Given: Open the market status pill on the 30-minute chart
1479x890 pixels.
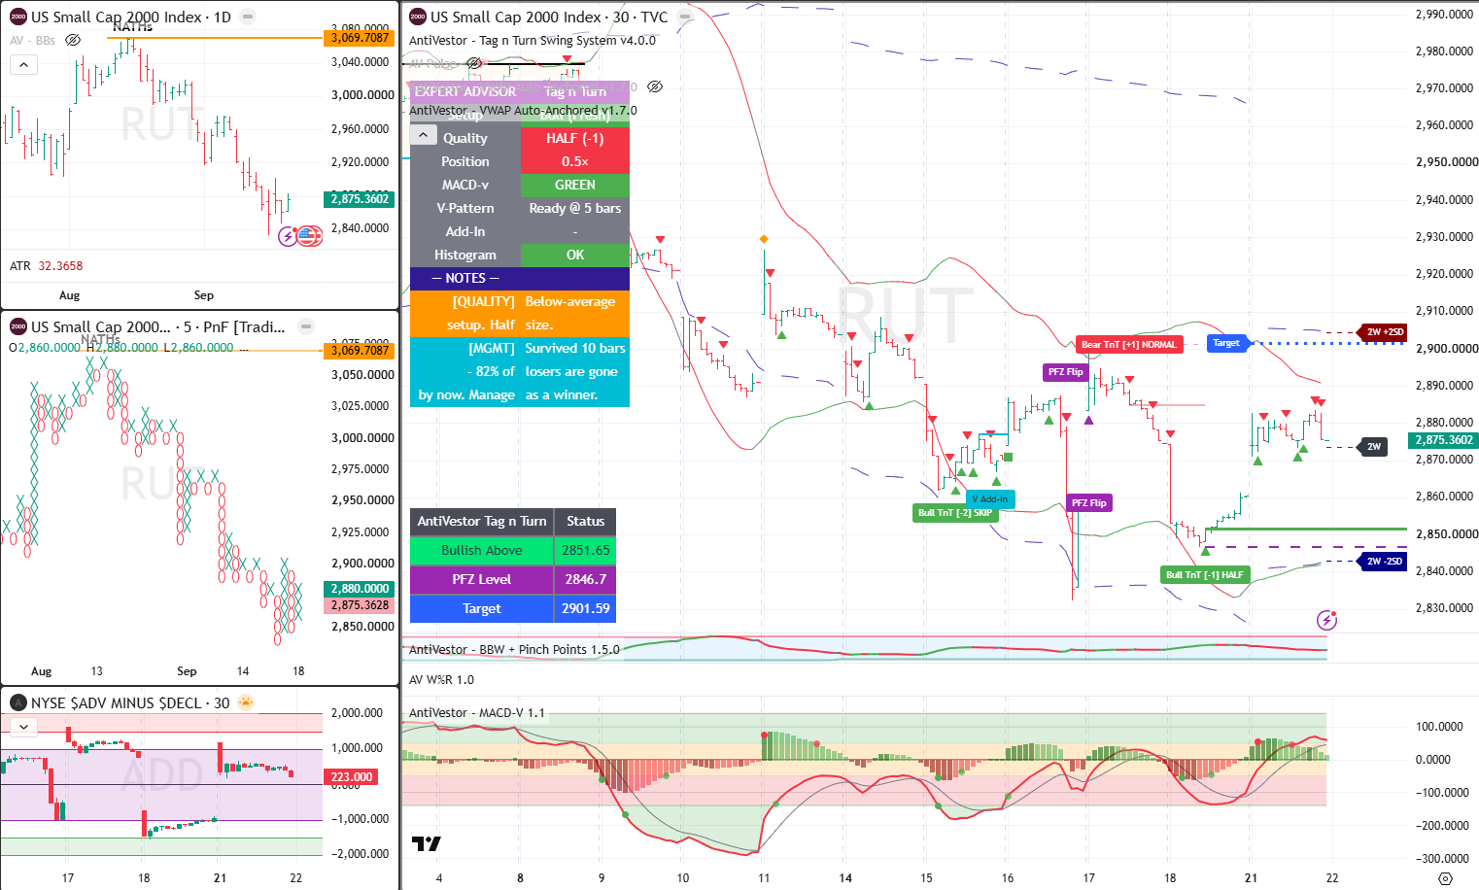Looking at the screenshot, I should pyautogui.click(x=685, y=17).
